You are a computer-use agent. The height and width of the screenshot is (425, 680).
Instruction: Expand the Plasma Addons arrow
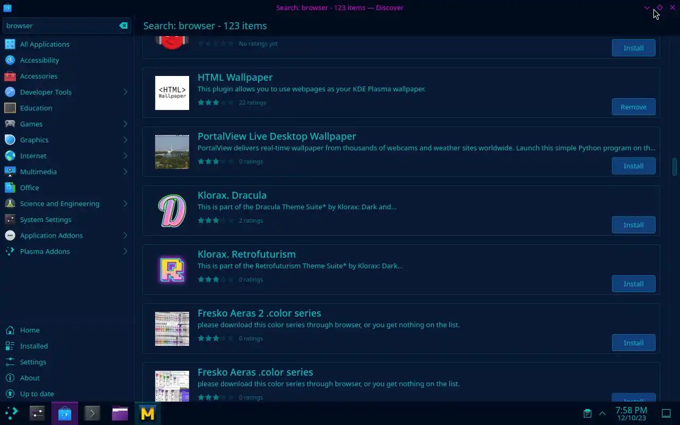pos(125,251)
